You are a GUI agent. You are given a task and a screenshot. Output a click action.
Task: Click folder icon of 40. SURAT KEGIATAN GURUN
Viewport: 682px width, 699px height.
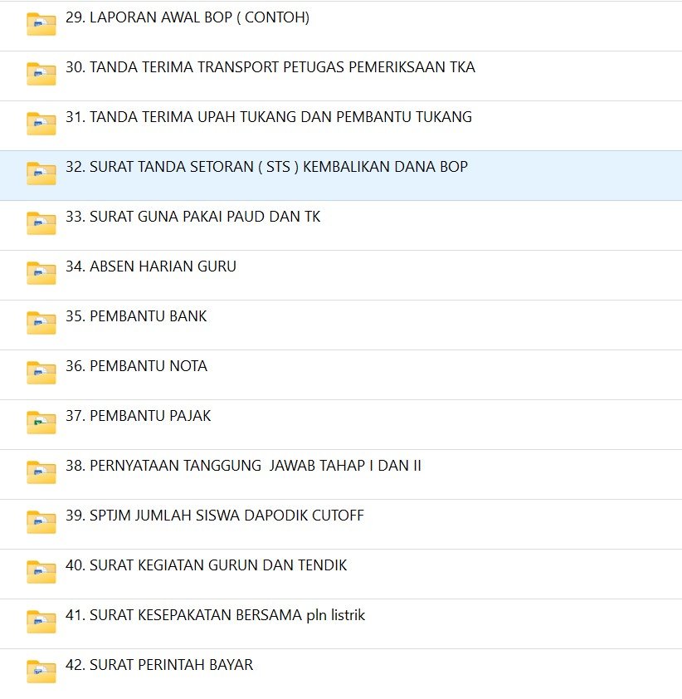pos(41,572)
